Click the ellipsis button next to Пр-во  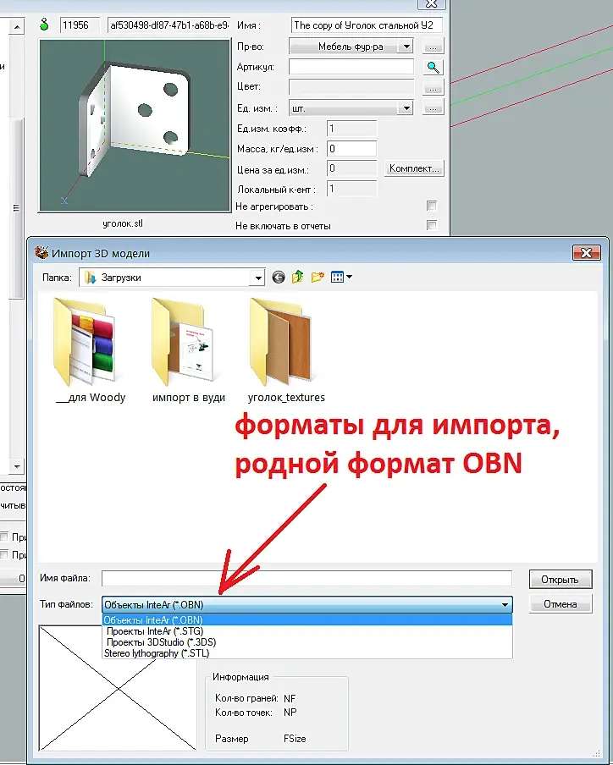coord(433,47)
